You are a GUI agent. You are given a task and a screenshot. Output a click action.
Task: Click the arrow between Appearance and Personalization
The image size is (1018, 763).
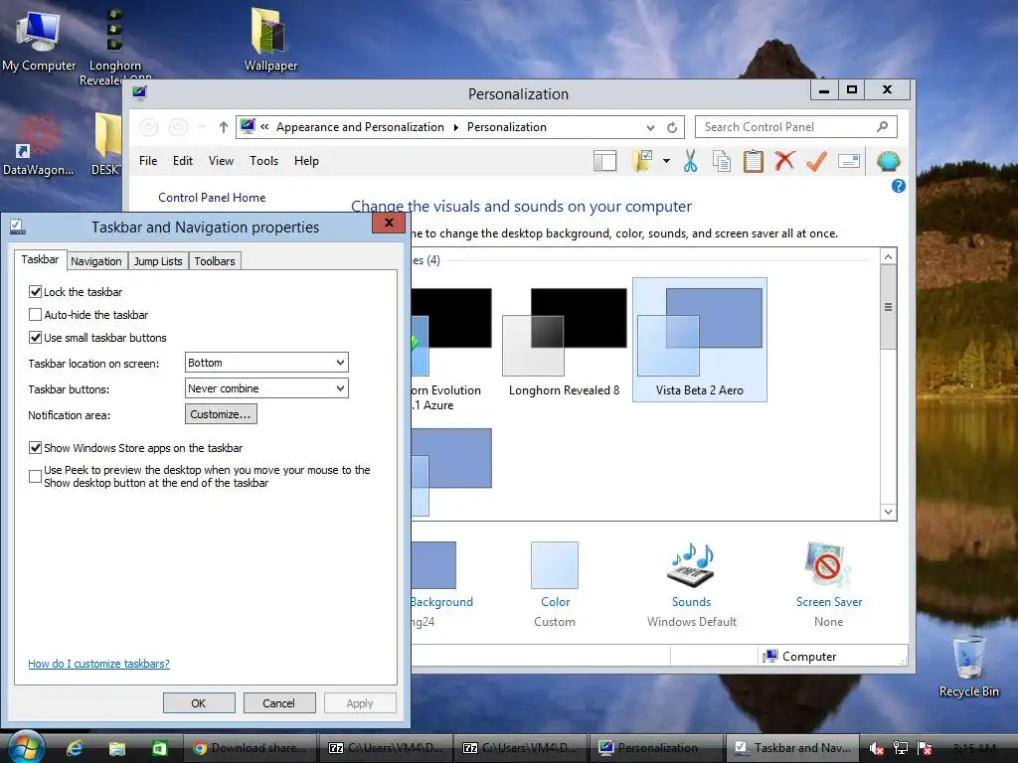click(x=455, y=127)
